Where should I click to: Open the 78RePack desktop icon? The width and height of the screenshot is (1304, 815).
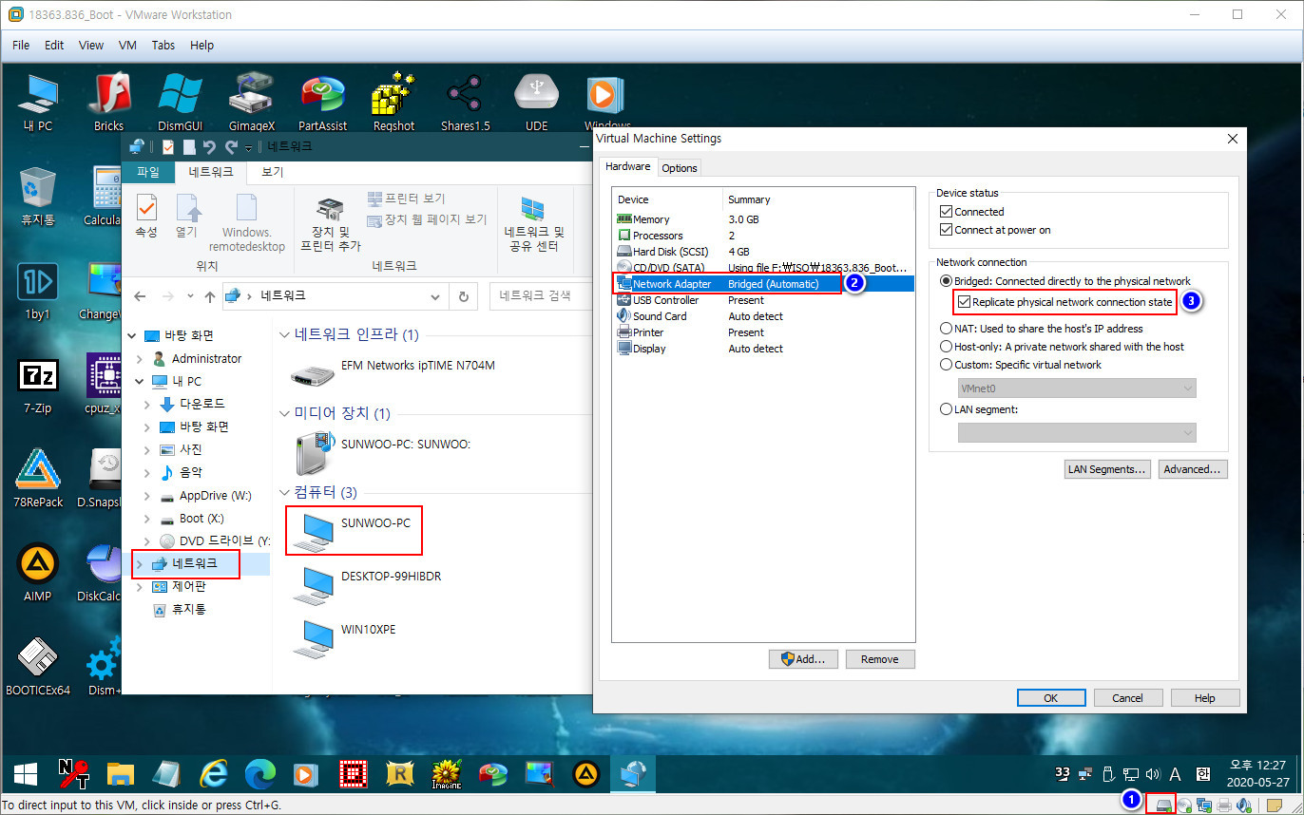pyautogui.click(x=38, y=479)
